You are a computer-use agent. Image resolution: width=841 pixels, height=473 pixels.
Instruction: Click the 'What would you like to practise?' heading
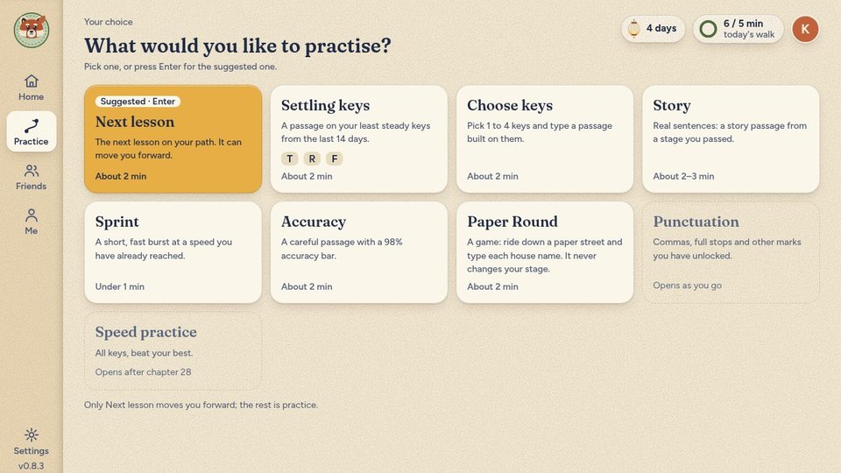coord(237,46)
